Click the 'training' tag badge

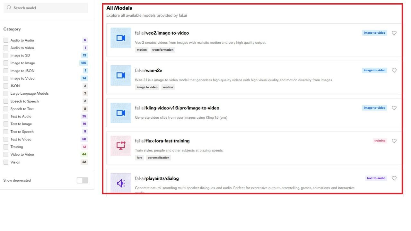(380, 141)
